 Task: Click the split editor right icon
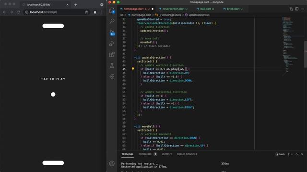(297, 9)
